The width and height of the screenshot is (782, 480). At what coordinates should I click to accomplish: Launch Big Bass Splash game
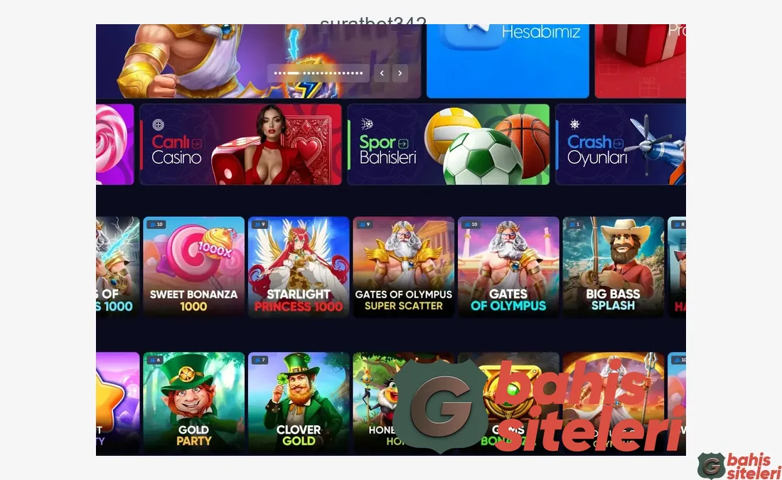point(614,267)
